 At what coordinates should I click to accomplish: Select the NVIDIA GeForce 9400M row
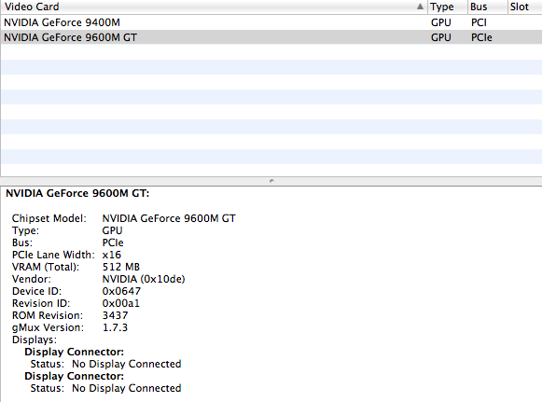tap(271, 22)
